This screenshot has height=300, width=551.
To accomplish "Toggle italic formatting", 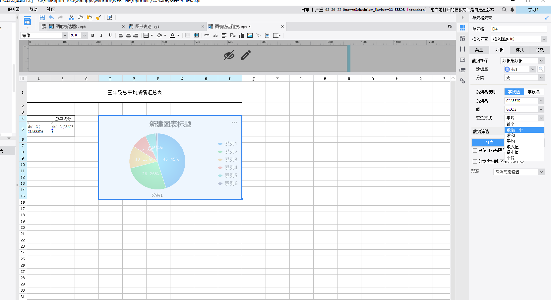I will click(101, 35).
